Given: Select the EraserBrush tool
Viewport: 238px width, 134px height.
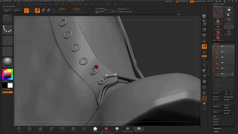Looking at the screenshot, I should point(229,22).
